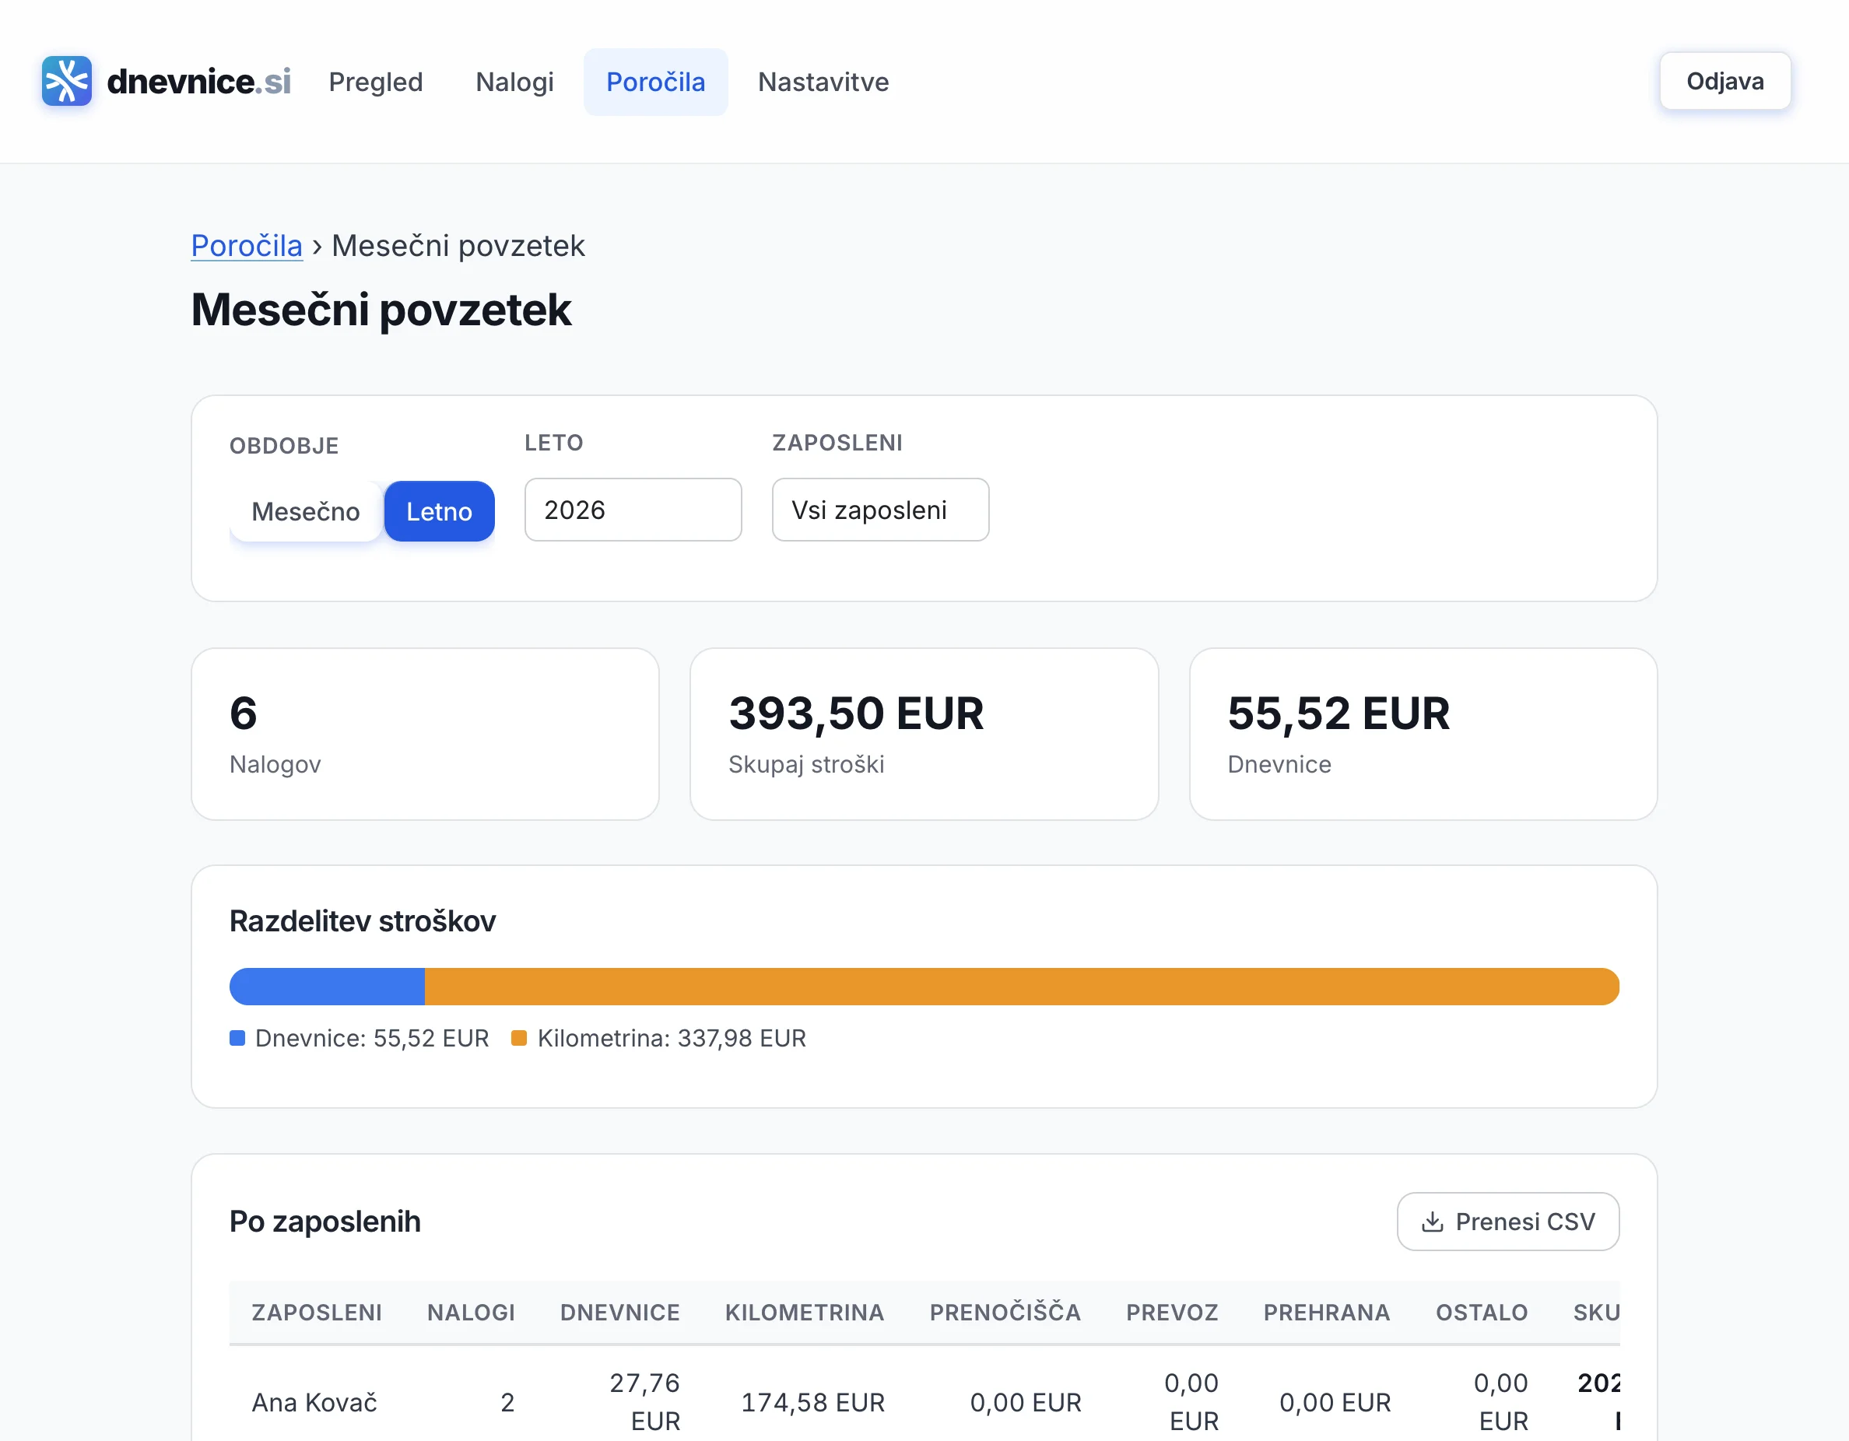Open the Pregled menu item
Screen dimensions: 1849x1441
(375, 82)
